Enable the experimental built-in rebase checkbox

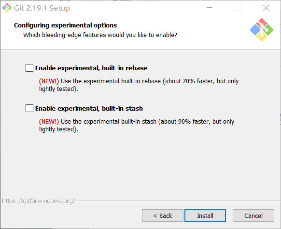29,68
